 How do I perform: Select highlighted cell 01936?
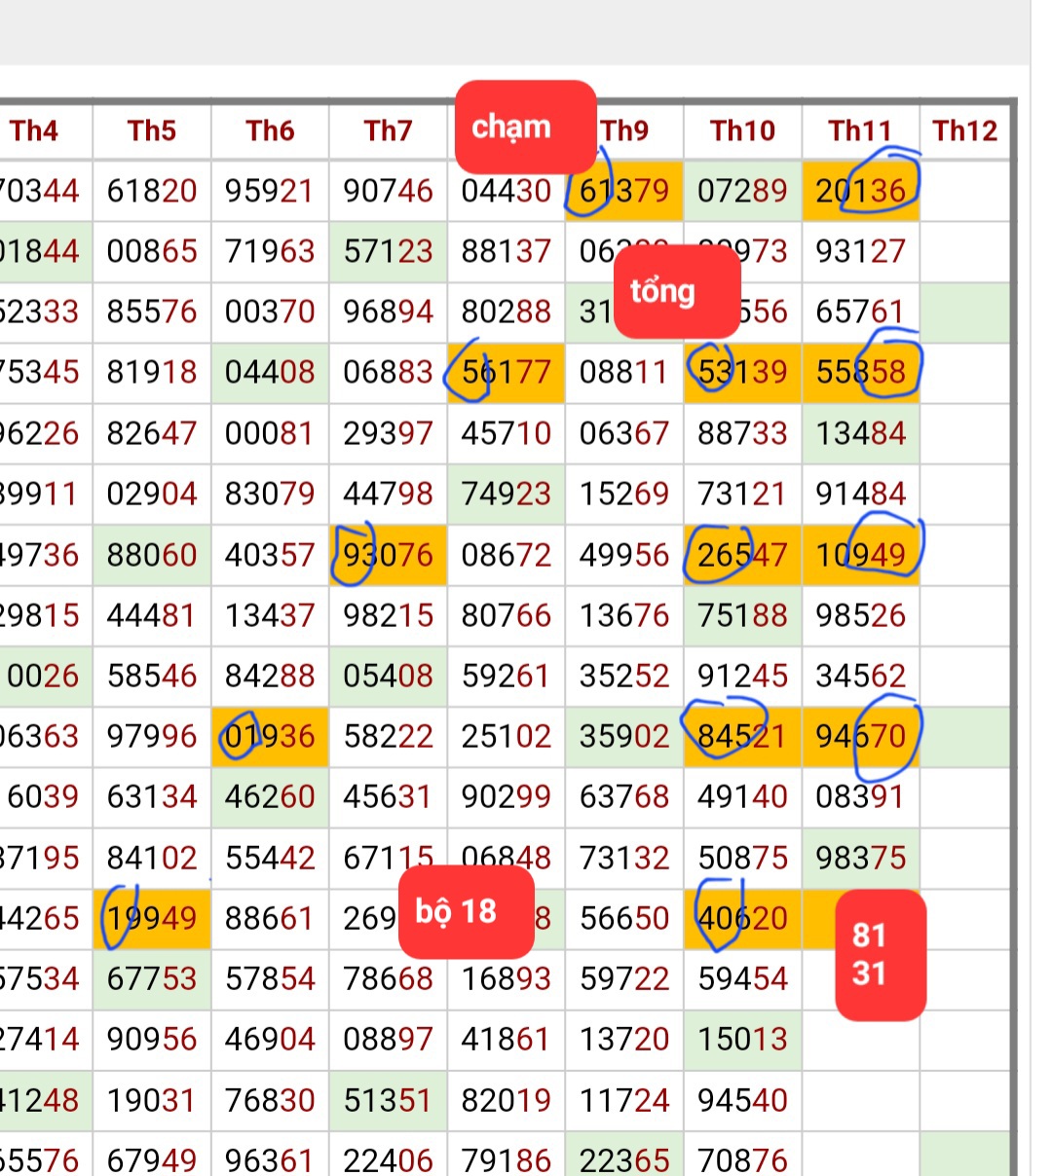tap(270, 736)
